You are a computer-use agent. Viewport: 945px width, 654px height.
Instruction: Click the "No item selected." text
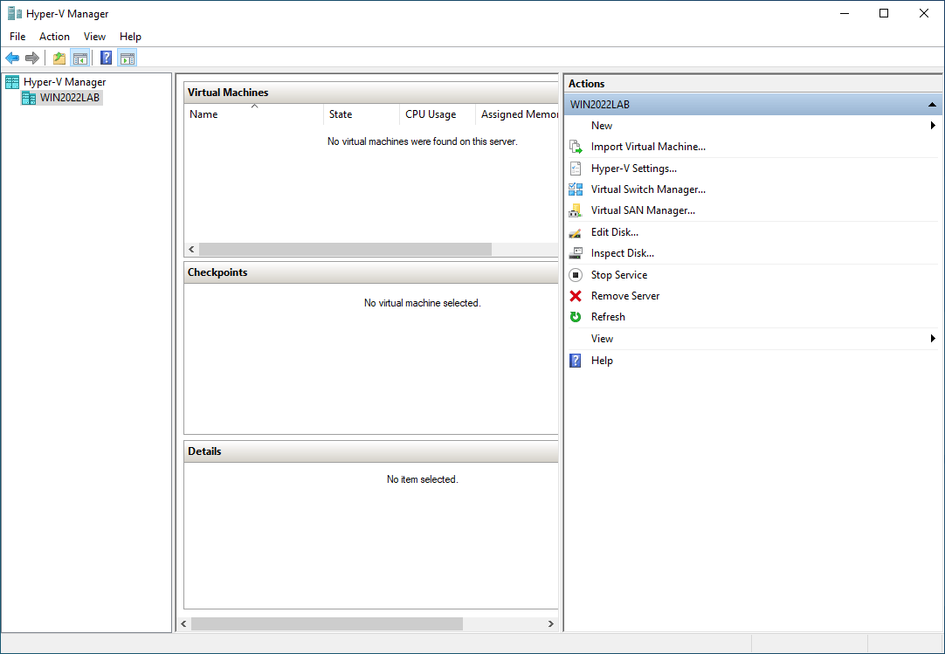point(423,479)
